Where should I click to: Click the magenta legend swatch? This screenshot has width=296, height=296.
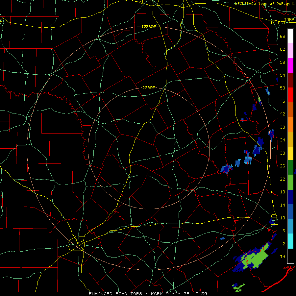[x=290, y=65]
